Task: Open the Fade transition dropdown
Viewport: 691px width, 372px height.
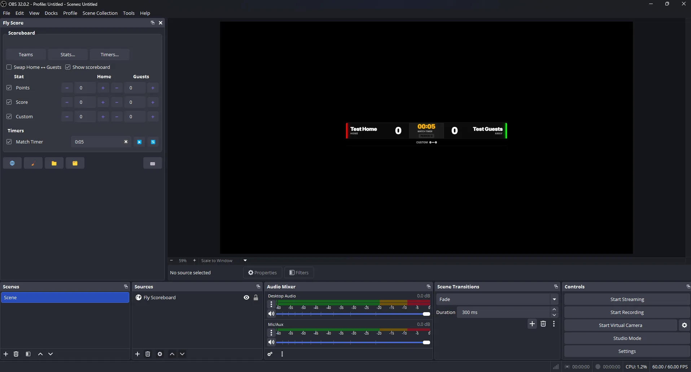Action: coord(555,299)
